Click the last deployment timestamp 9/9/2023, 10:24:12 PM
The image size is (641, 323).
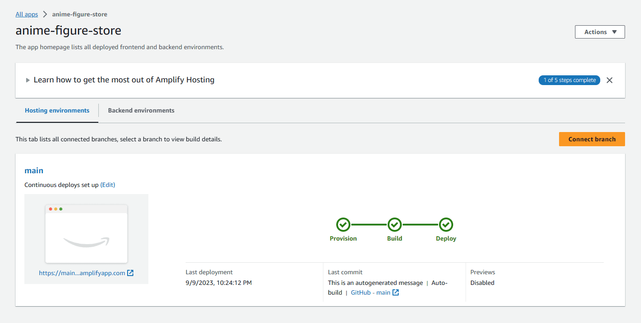(219, 283)
